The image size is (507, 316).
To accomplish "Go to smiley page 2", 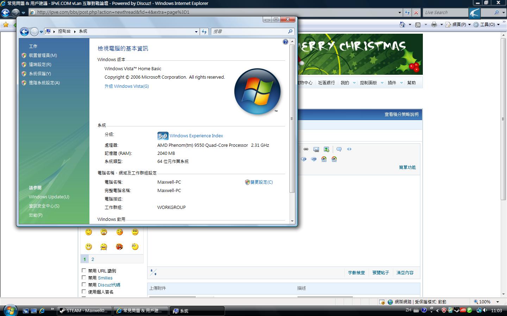I will pyautogui.click(x=93, y=259).
